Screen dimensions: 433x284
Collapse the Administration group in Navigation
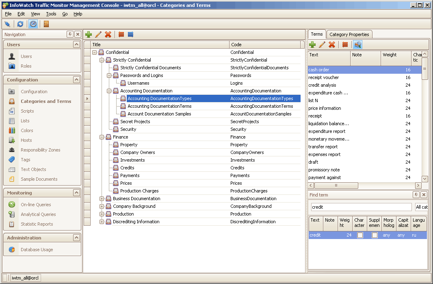76,237
